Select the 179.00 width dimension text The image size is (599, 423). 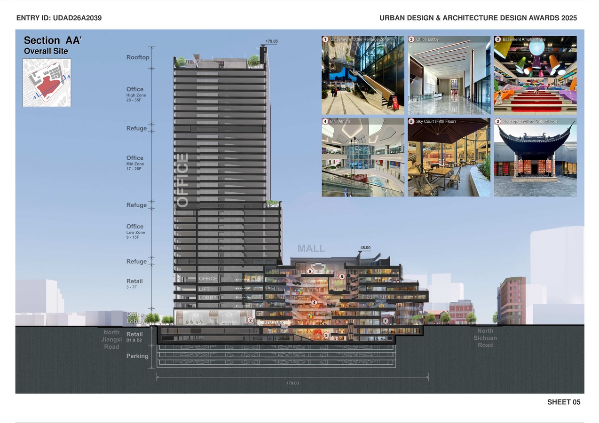click(x=292, y=384)
